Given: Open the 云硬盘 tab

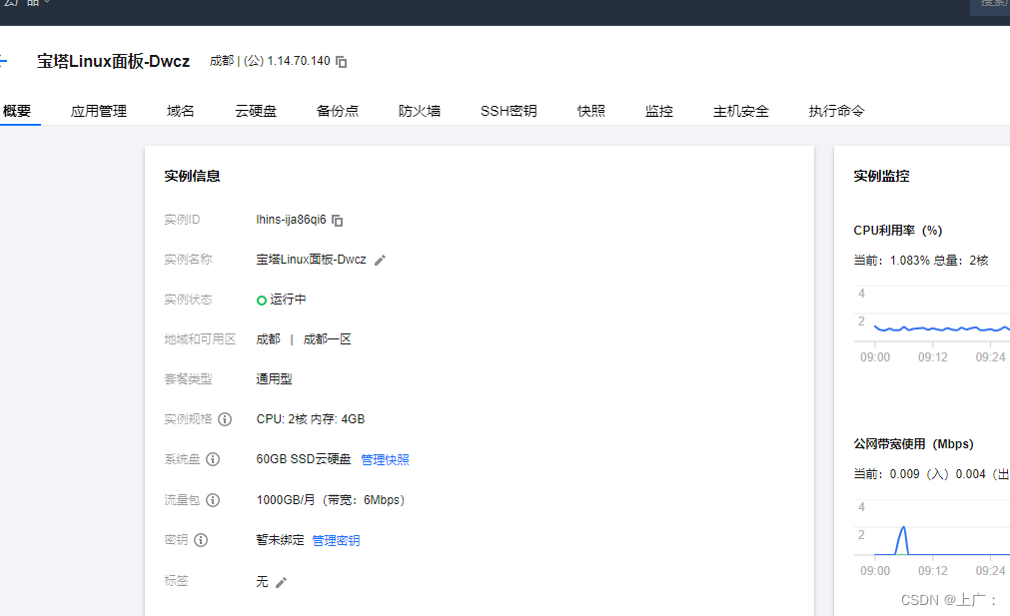Looking at the screenshot, I should pos(256,111).
